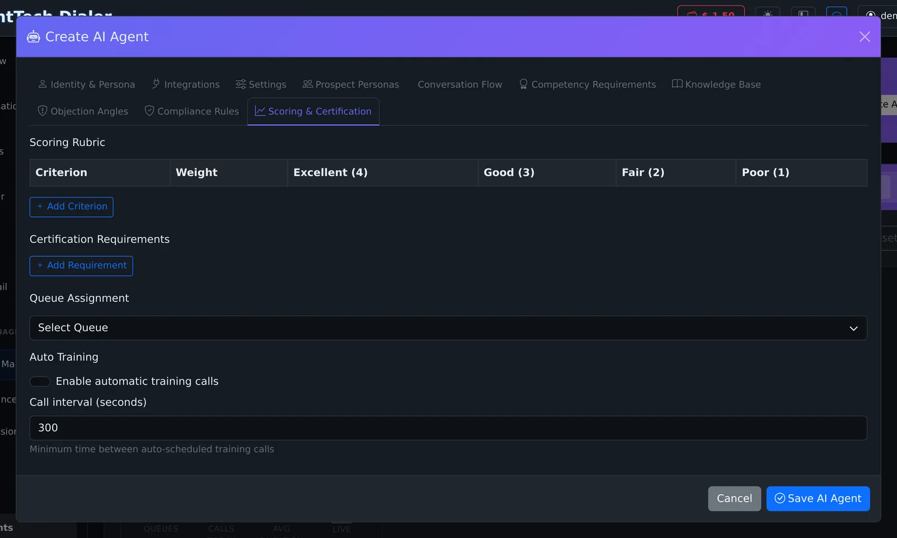Expand queue list with the chevron arrow
Screen dimensions: 897x538
click(853, 329)
